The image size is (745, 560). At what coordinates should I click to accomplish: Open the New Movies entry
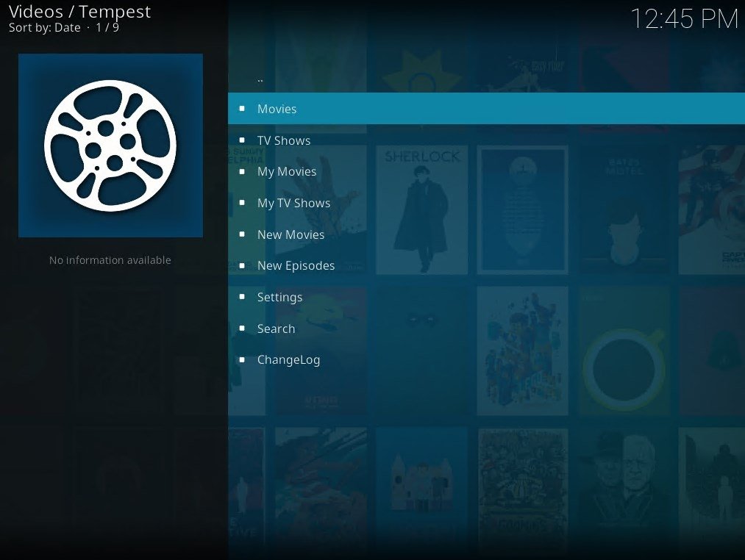[x=486, y=234]
